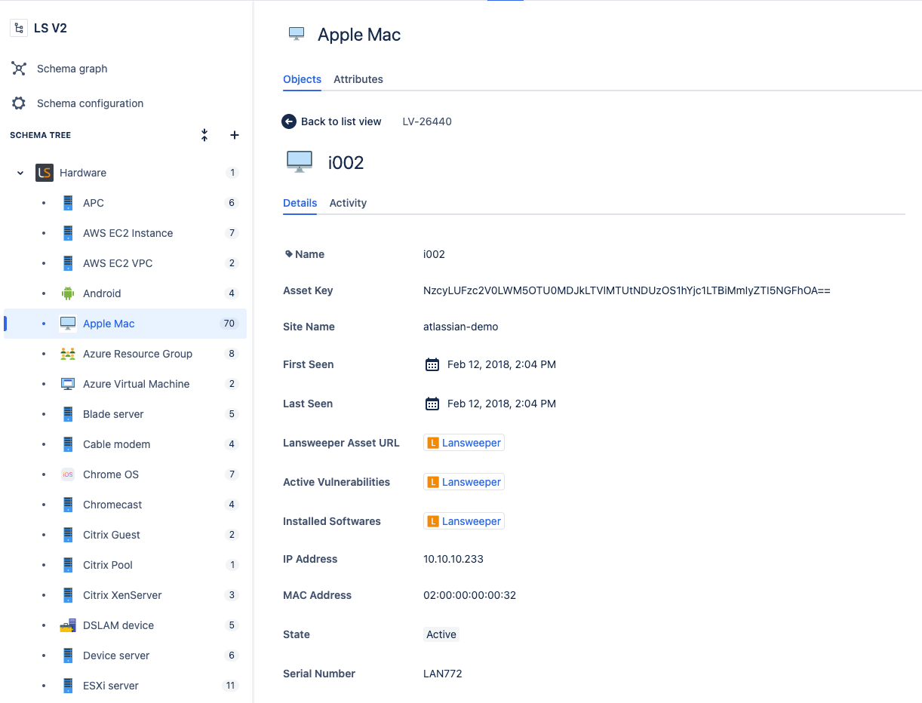922x703 pixels.
Task: Click the Hardware LS logo icon
Action: 45,173
